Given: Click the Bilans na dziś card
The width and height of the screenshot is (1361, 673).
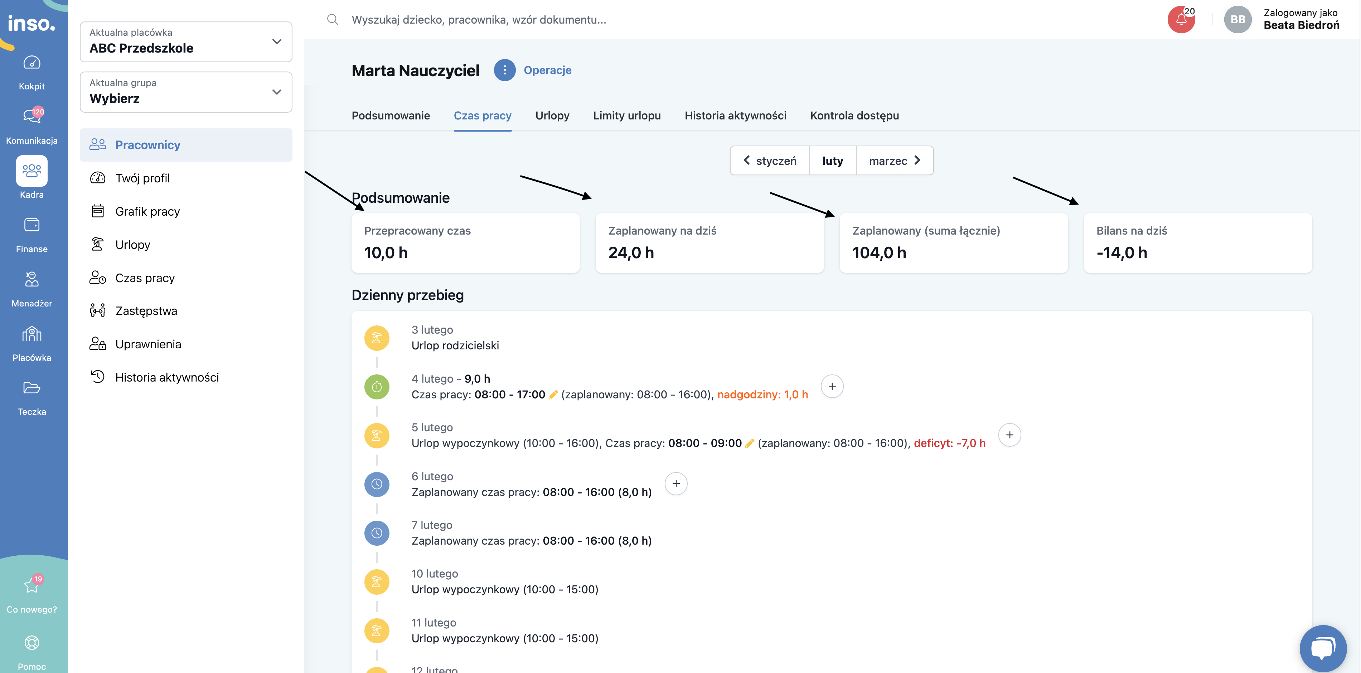Looking at the screenshot, I should (x=1198, y=243).
